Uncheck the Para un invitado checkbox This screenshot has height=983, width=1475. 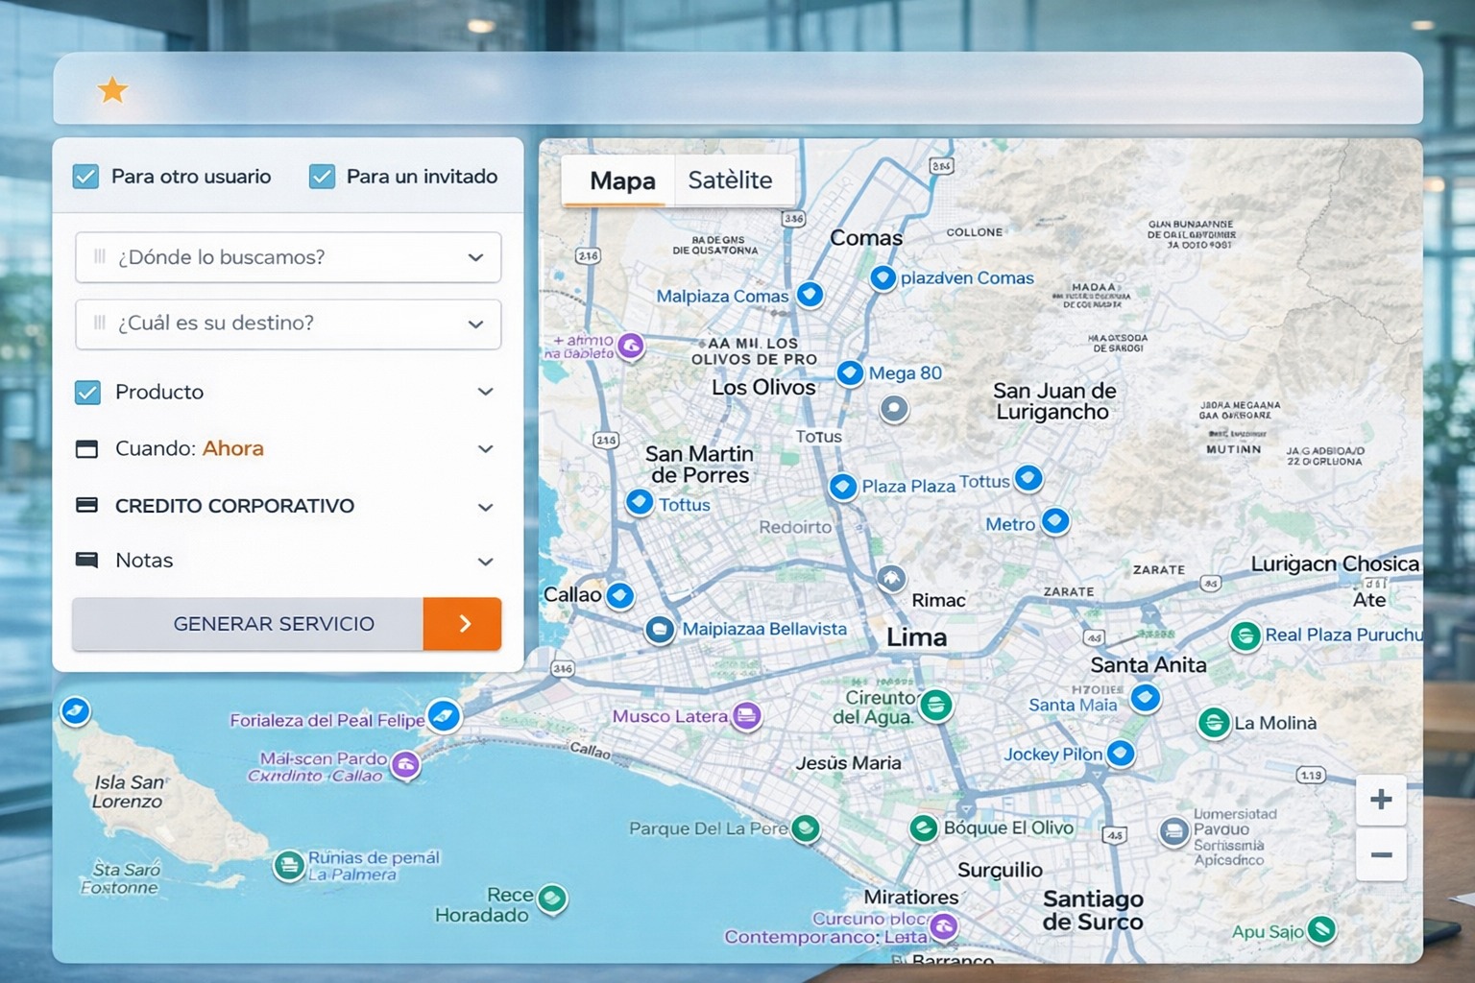click(x=322, y=177)
